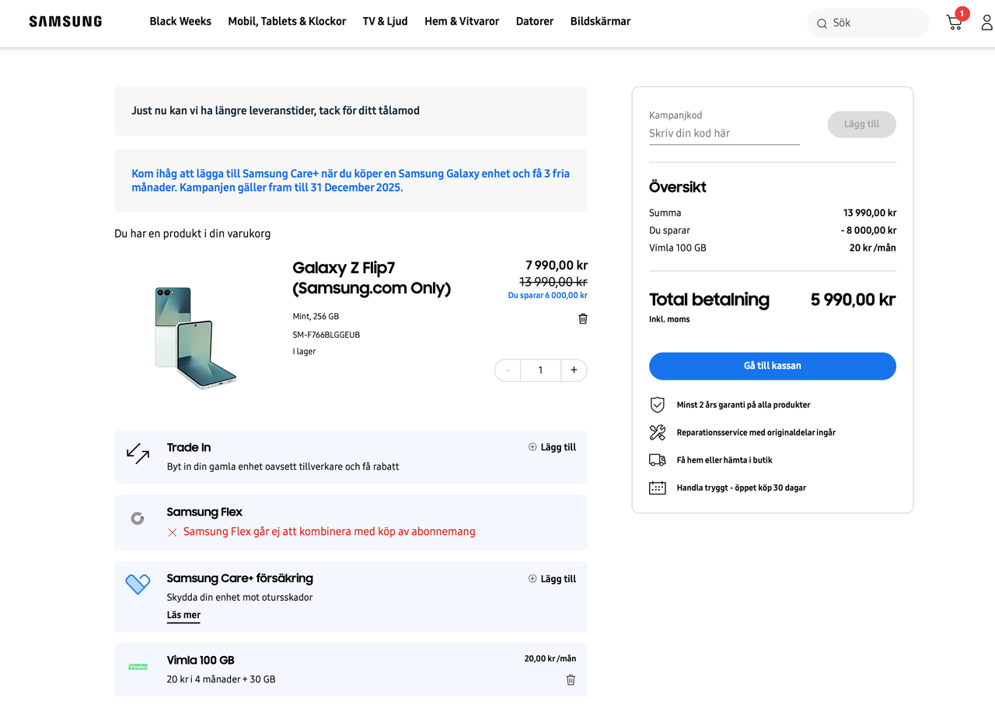This screenshot has width=995, height=715.
Task: Add Samsung Care+ försäkring via Lägg till
Action: point(552,578)
